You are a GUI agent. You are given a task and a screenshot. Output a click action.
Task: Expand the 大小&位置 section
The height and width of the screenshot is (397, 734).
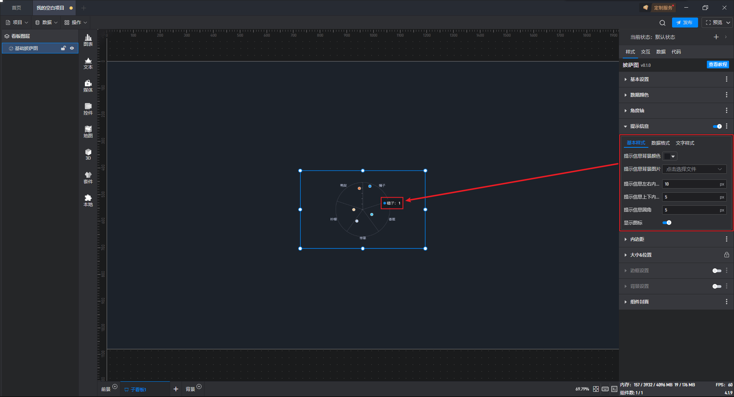click(625, 255)
